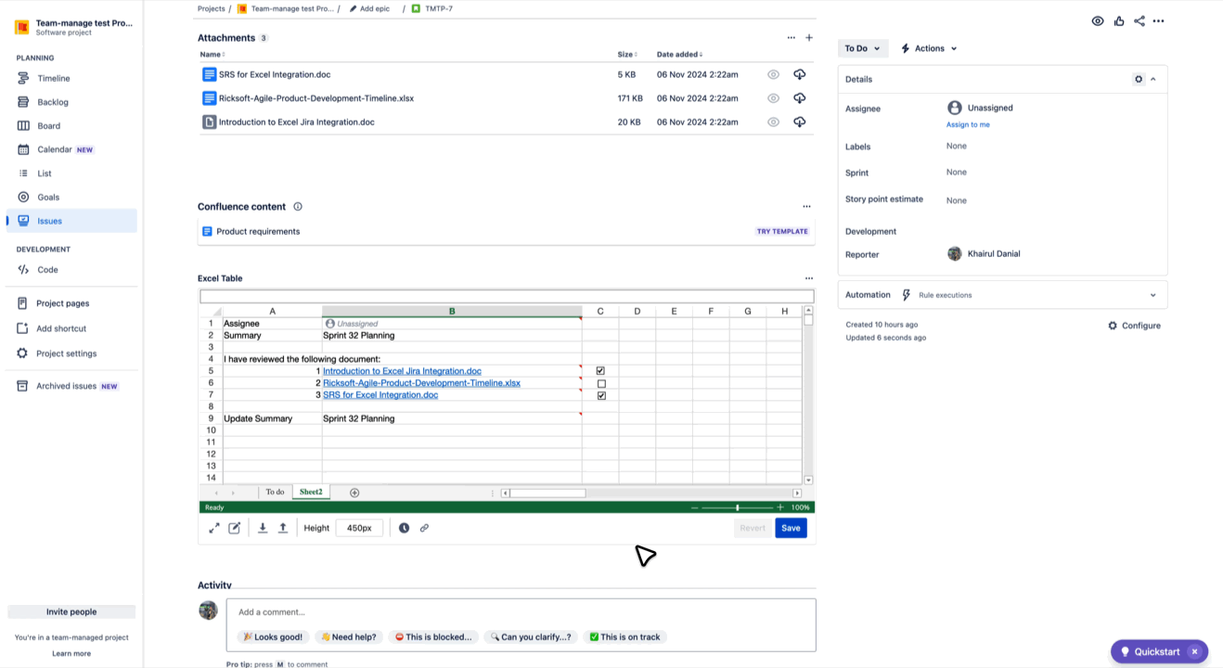Uncheck the checkbox next to Introduction document row
This screenshot has width=1223, height=668.
tap(600, 370)
